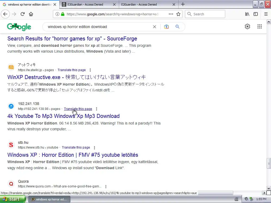Open page actions three-dot menu in address bar
Screen dimensions: 271x203
pos(171,14)
